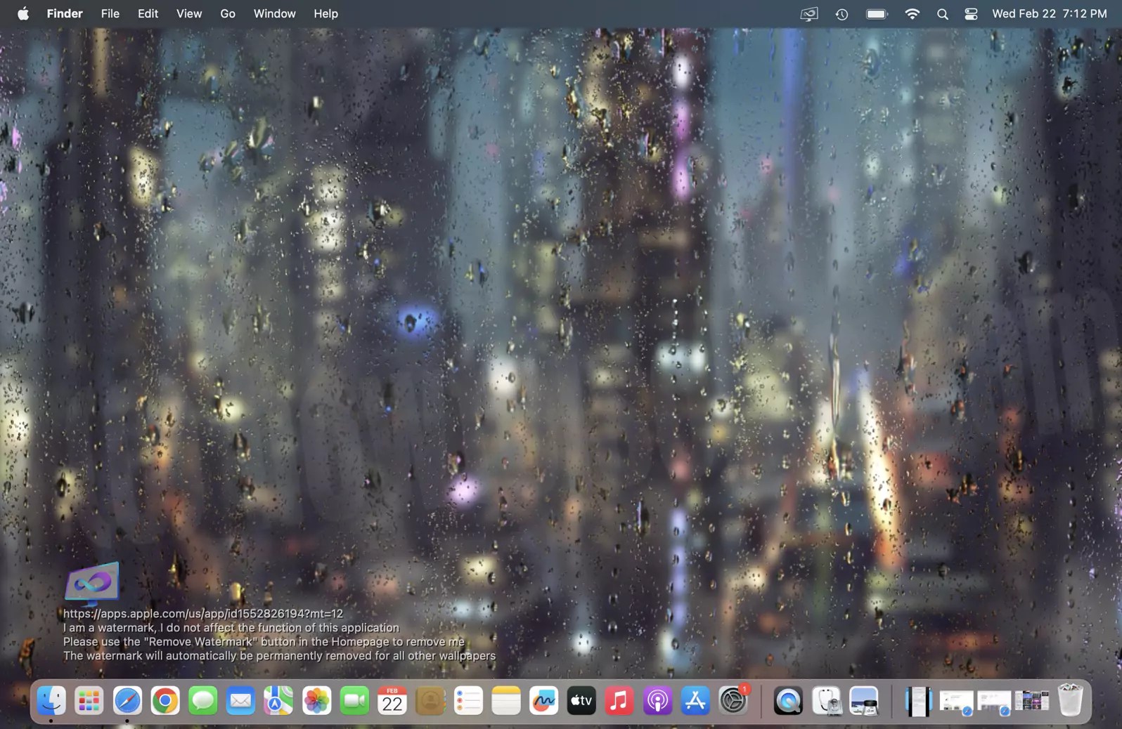Restore the first minimized Safari window
1122x729 pixels.
956,702
